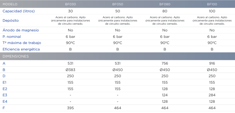Click the Eficiencia energética row label
The image size is (235, 113).
point(21,49)
